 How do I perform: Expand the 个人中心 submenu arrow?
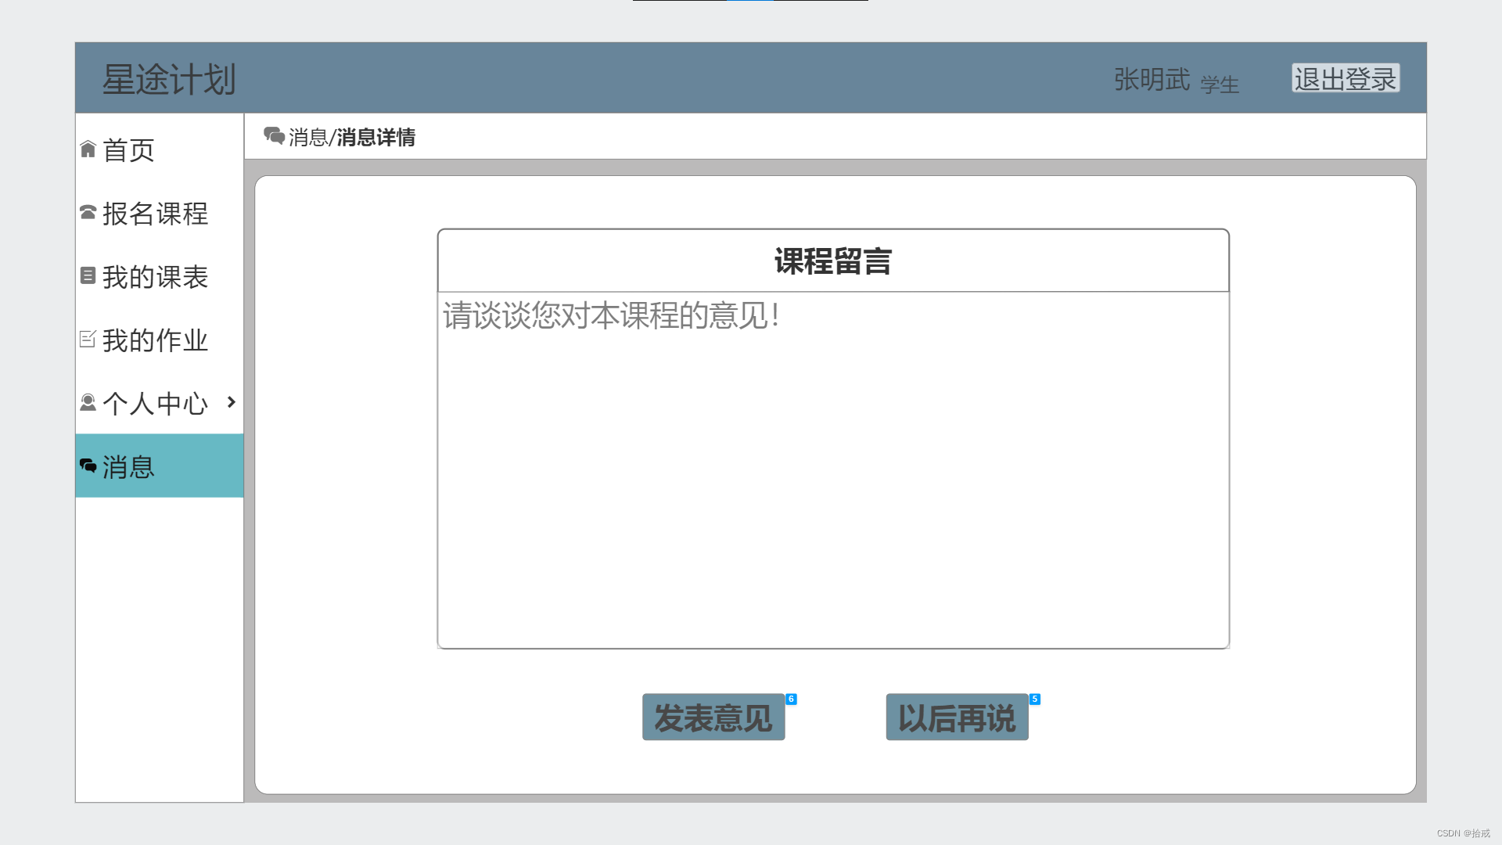(231, 402)
